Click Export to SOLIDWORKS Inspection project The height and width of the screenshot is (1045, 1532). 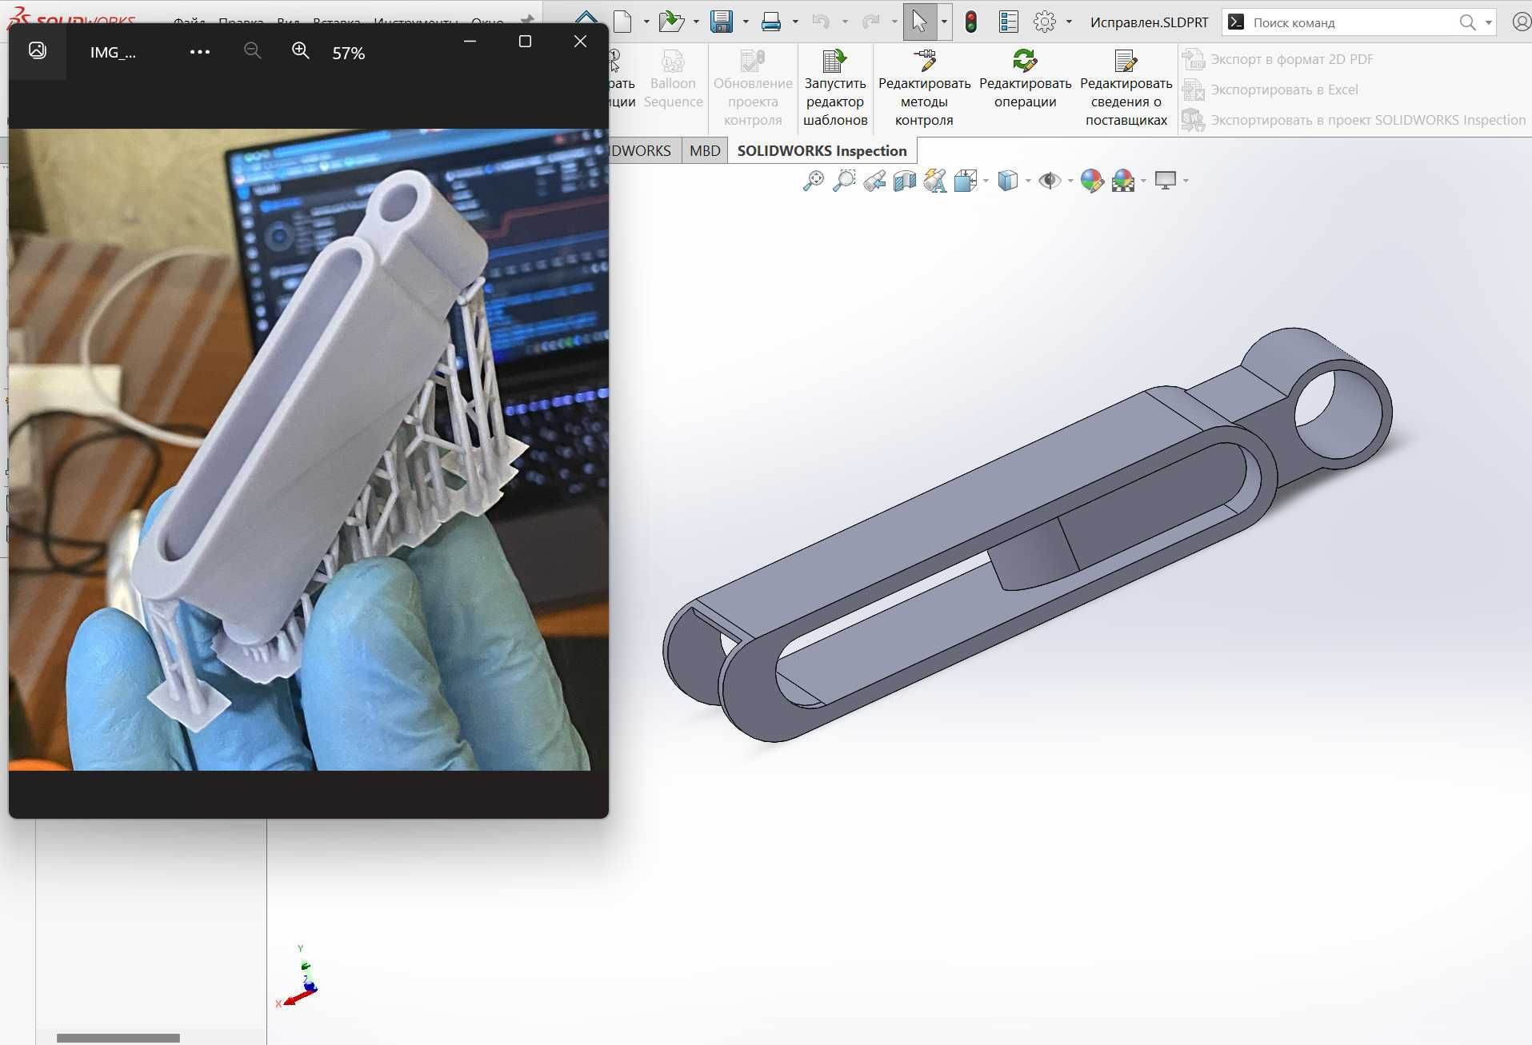[x=1354, y=120]
